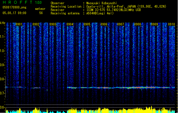The height and width of the screenshot is (113, 178).
Task: Click the kHz axis unit label
Action: point(3,23)
